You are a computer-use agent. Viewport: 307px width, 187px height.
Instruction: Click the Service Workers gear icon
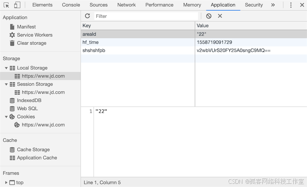pyautogui.click(x=12, y=35)
